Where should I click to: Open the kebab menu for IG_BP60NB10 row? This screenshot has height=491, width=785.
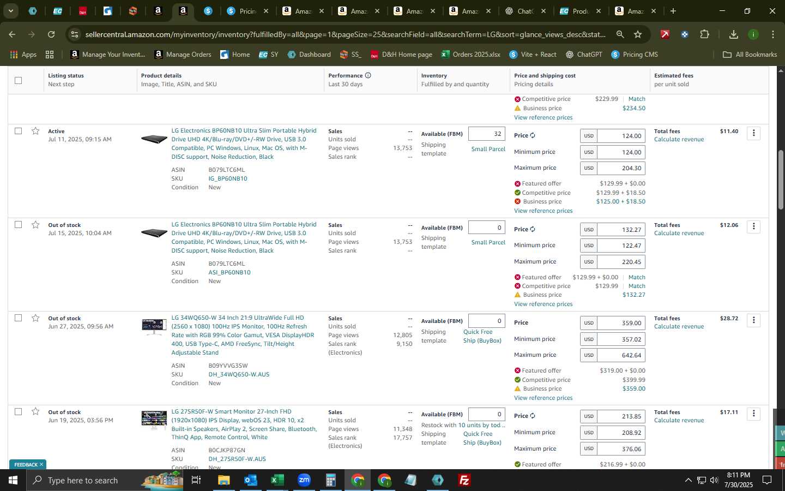pyautogui.click(x=753, y=133)
